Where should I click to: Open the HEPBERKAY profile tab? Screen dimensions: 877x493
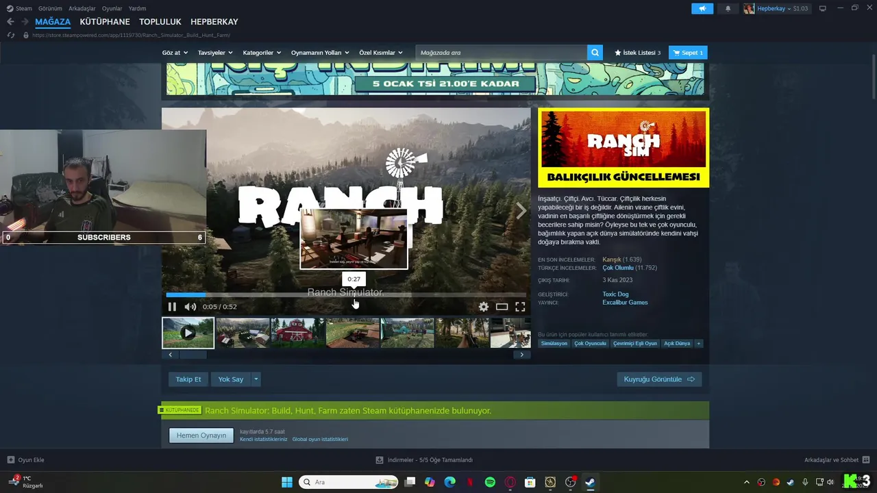click(214, 22)
